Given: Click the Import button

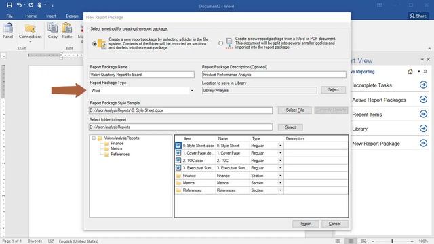Looking at the screenshot, I should [306, 224].
